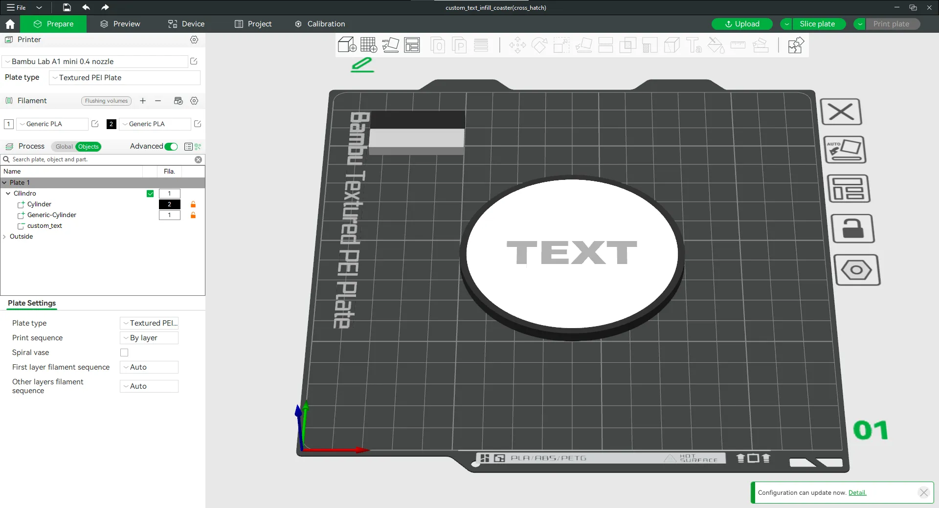Click the Upload button

click(x=742, y=24)
